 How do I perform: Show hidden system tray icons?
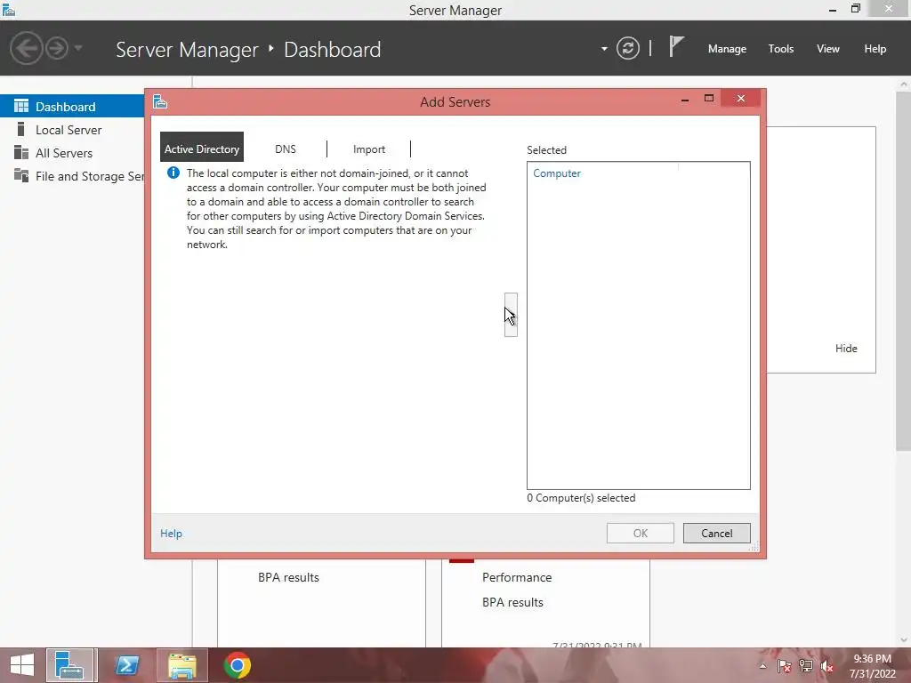point(762,666)
